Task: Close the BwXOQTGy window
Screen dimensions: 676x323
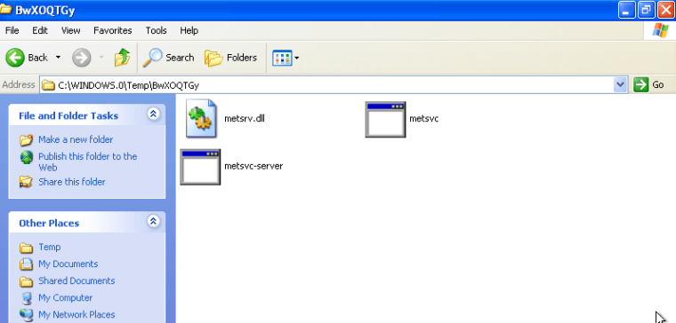Action: [x=666, y=10]
